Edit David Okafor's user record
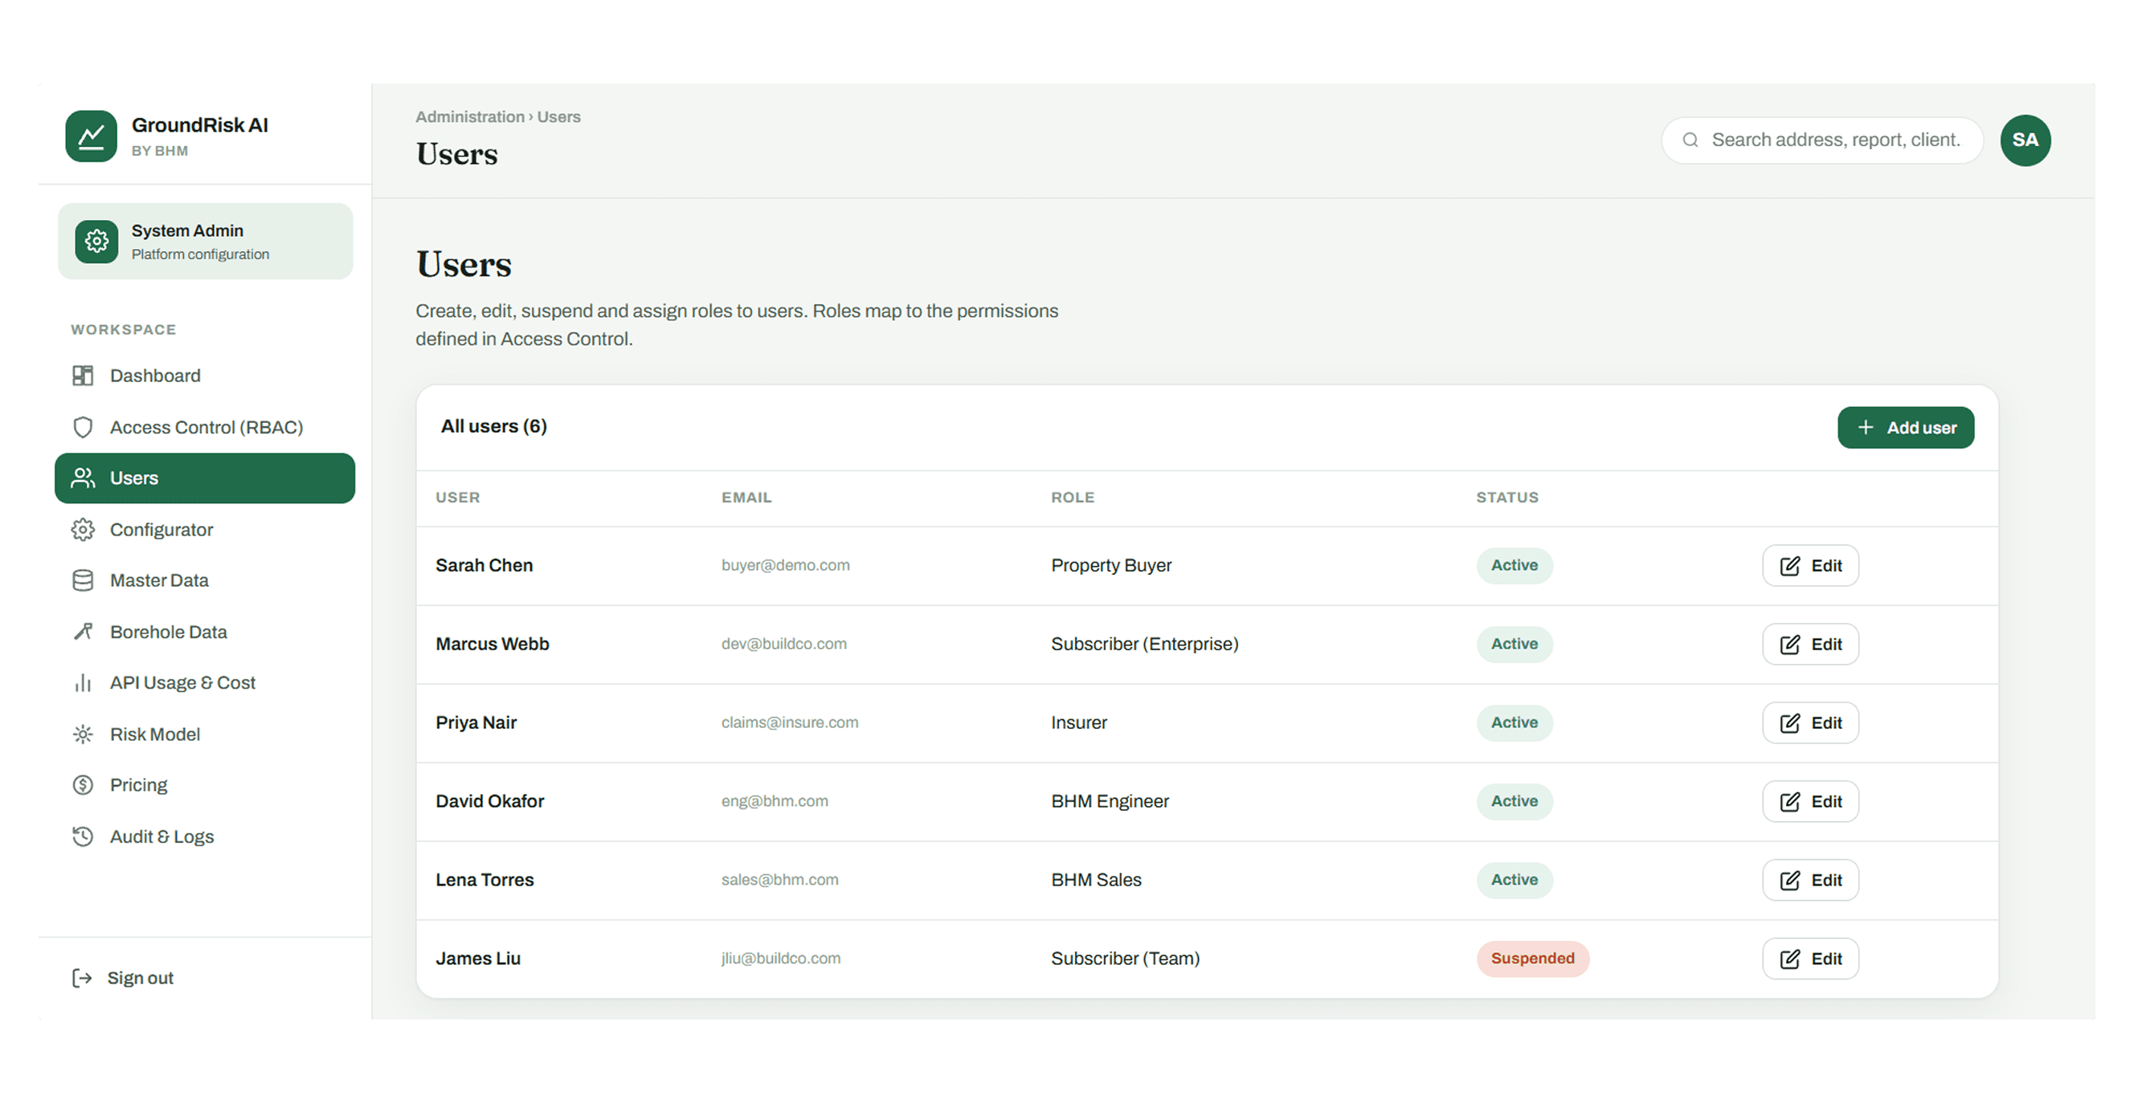2134x1103 pixels. [x=1810, y=802]
